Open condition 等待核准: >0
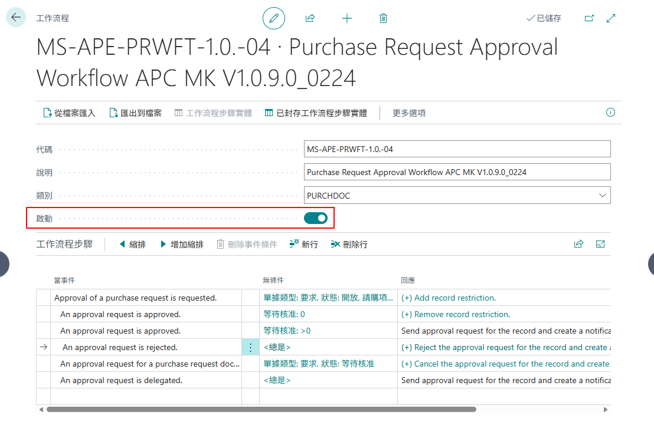The height and width of the screenshot is (422, 654). tap(287, 331)
